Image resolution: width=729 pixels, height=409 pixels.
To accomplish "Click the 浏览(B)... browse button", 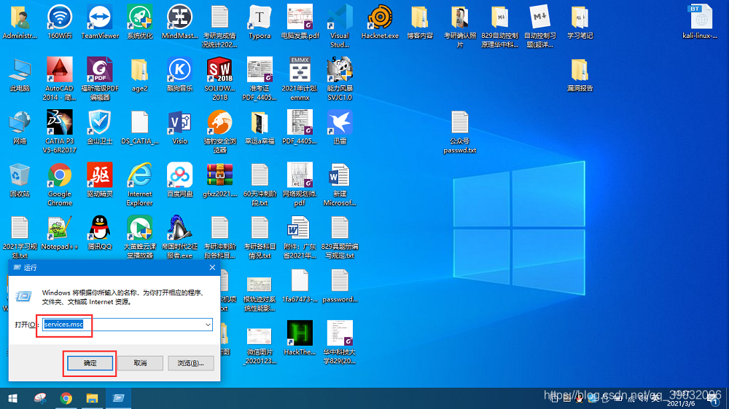I will (190, 363).
